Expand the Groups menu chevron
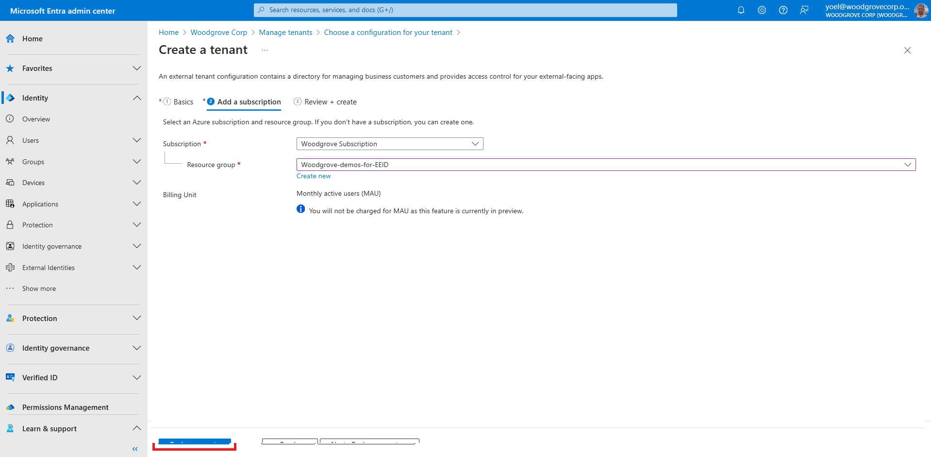 [137, 162]
